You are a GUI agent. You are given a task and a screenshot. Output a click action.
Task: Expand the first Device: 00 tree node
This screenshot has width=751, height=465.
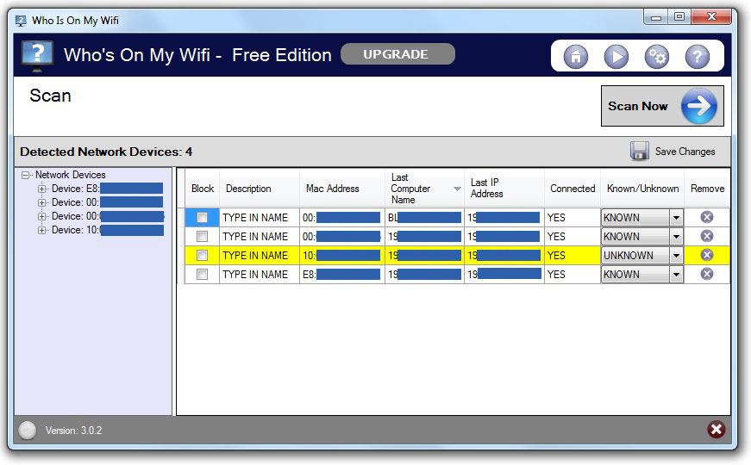point(42,203)
